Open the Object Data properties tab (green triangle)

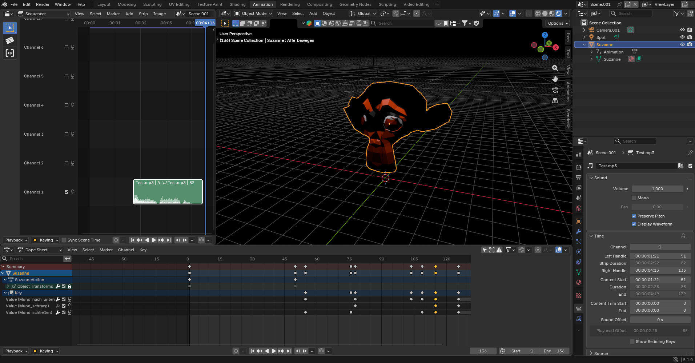[x=579, y=272]
